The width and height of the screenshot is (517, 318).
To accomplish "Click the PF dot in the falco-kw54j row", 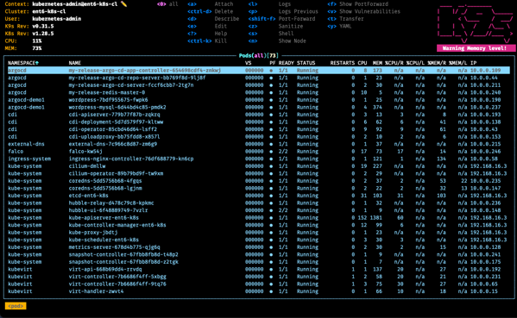I will tap(271, 152).
